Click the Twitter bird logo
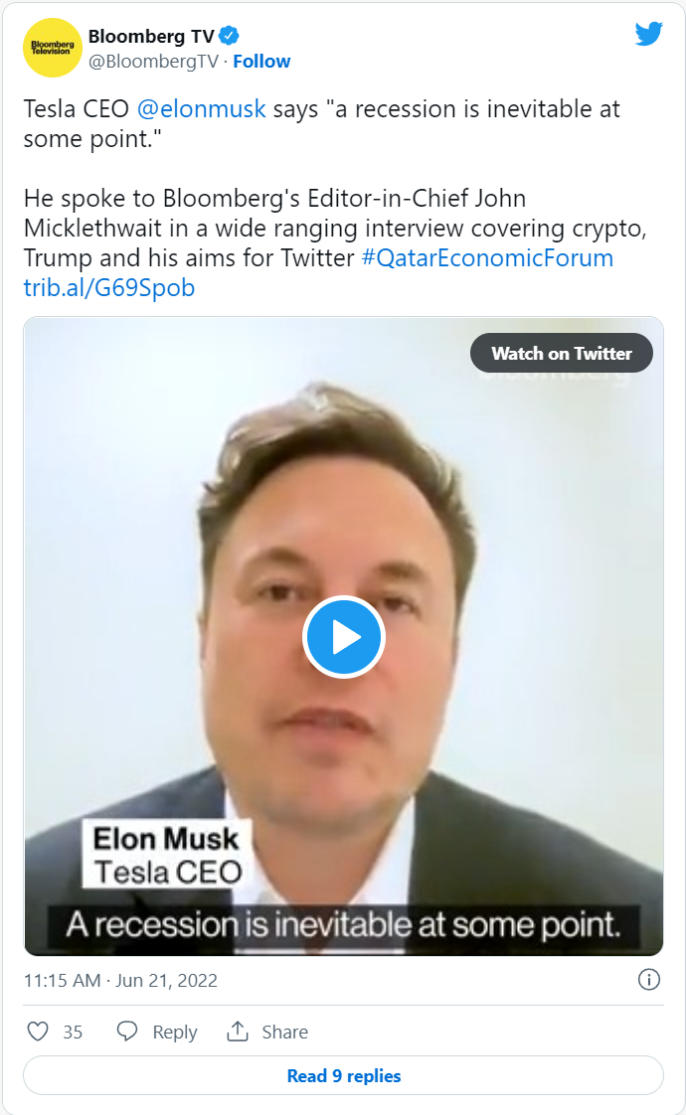 coord(648,35)
